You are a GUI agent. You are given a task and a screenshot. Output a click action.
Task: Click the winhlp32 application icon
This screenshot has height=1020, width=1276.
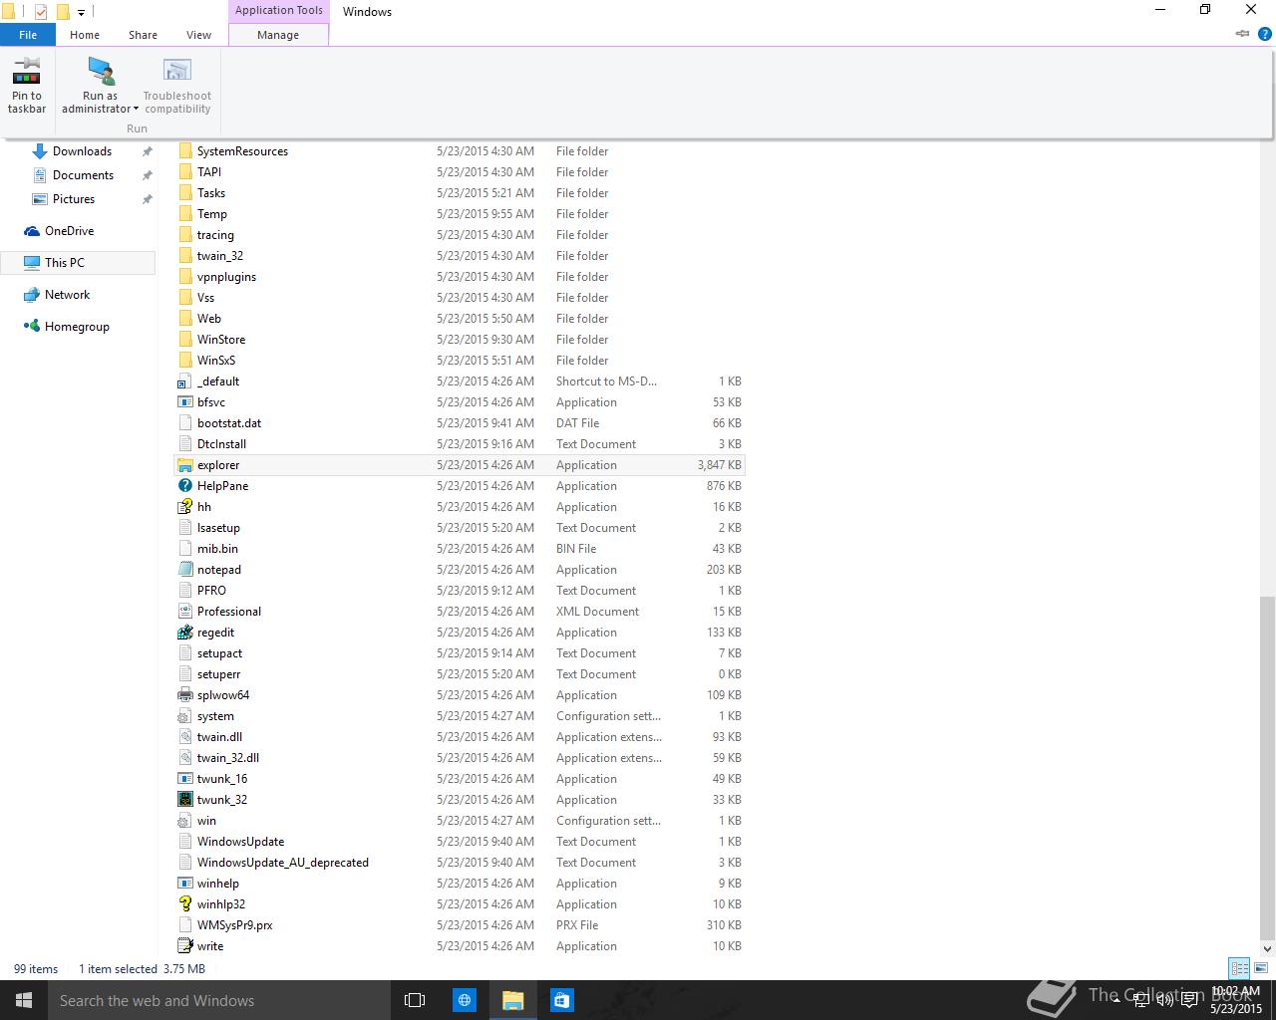pyautogui.click(x=184, y=904)
